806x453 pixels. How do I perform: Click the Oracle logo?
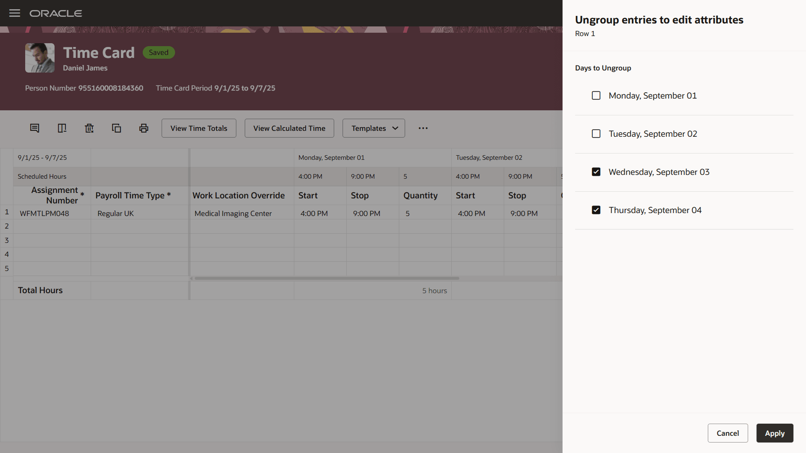tap(56, 13)
